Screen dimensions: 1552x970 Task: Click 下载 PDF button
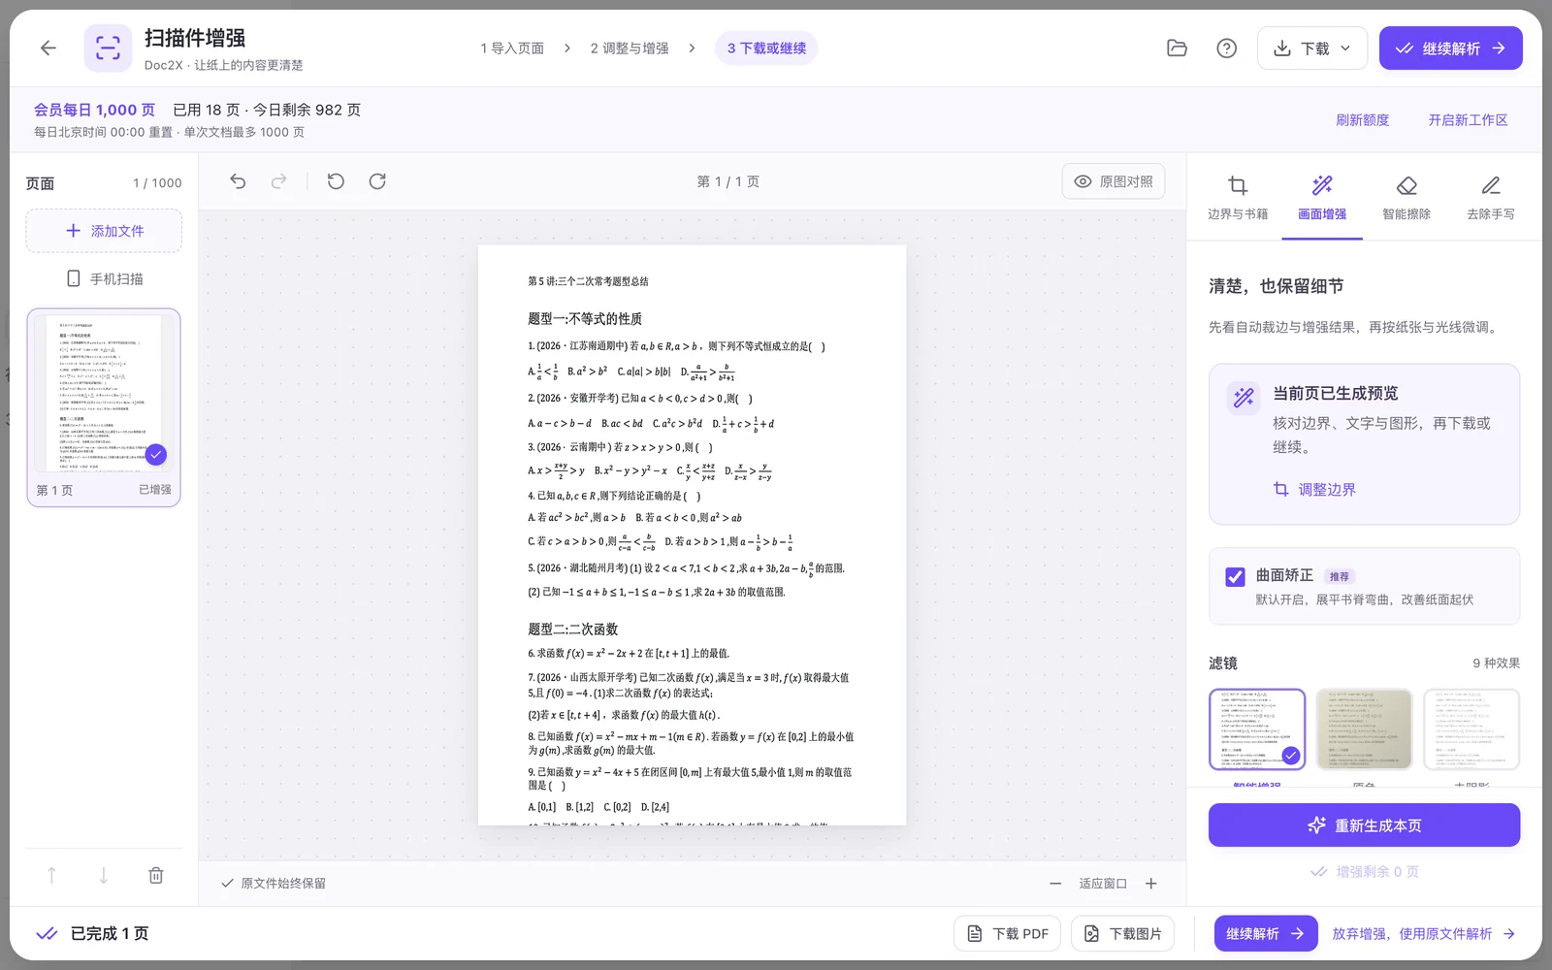point(1008,933)
